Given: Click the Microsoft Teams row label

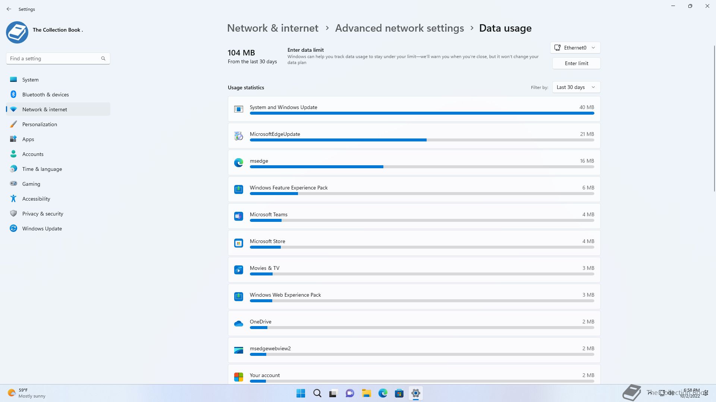Looking at the screenshot, I should (x=268, y=214).
